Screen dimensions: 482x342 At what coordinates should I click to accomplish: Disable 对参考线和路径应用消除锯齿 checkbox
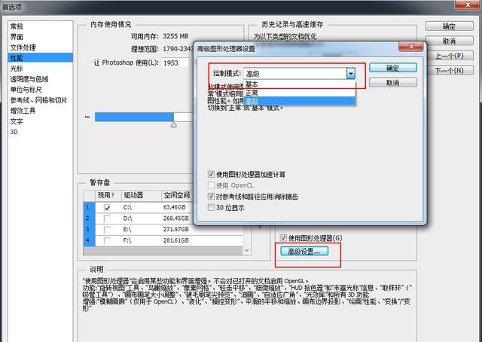click(212, 196)
